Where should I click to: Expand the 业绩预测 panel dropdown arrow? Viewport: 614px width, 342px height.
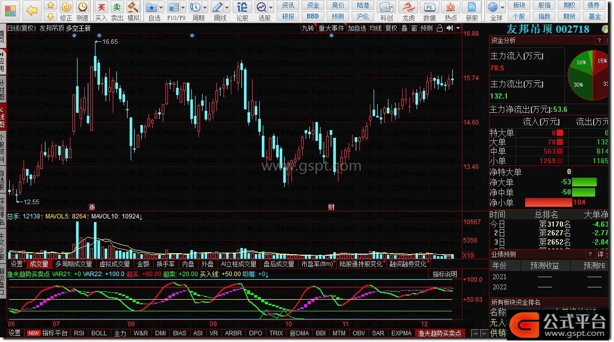607,254
